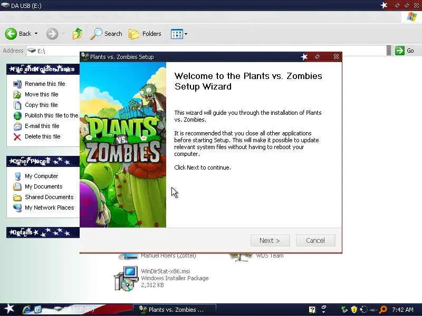Choose Rename this file
Screen dimensions: 422x316
[45, 84]
